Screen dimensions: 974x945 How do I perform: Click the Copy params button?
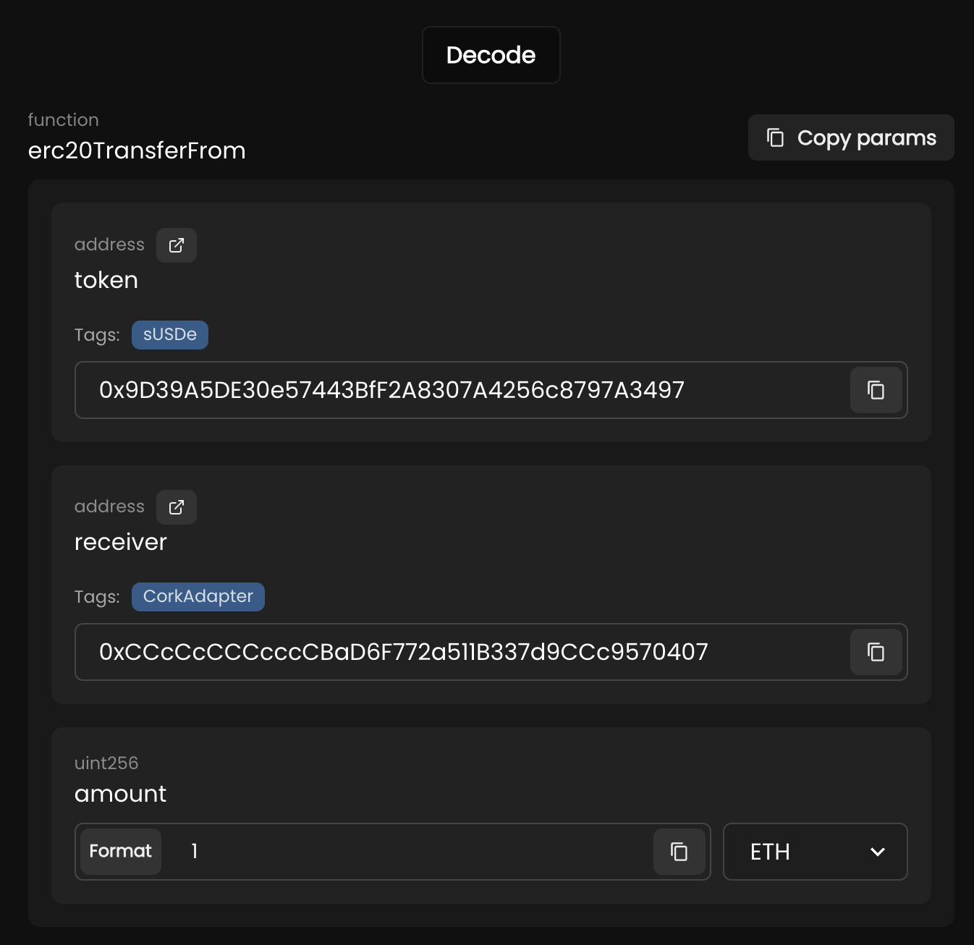point(851,137)
